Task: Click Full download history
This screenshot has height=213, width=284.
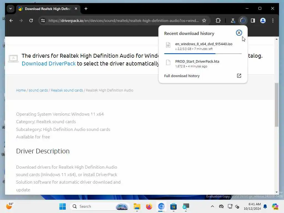Action: coord(182,76)
